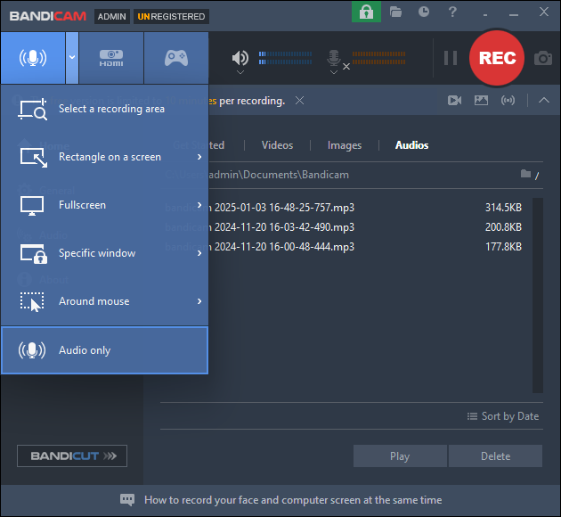Choose Around mouse option
The image size is (561, 517).
coord(104,301)
